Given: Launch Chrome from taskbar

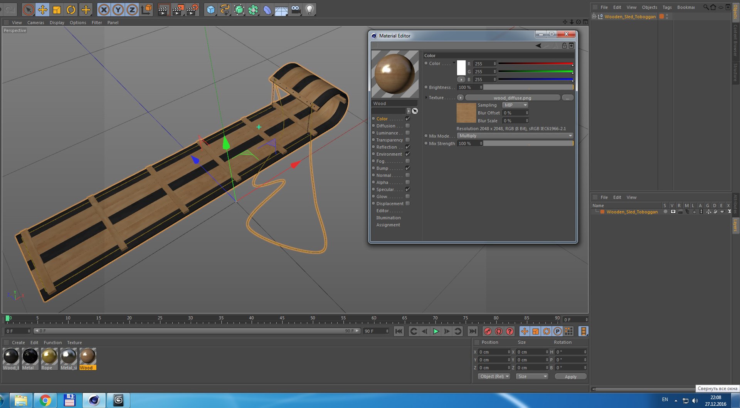Looking at the screenshot, I should (x=45, y=401).
